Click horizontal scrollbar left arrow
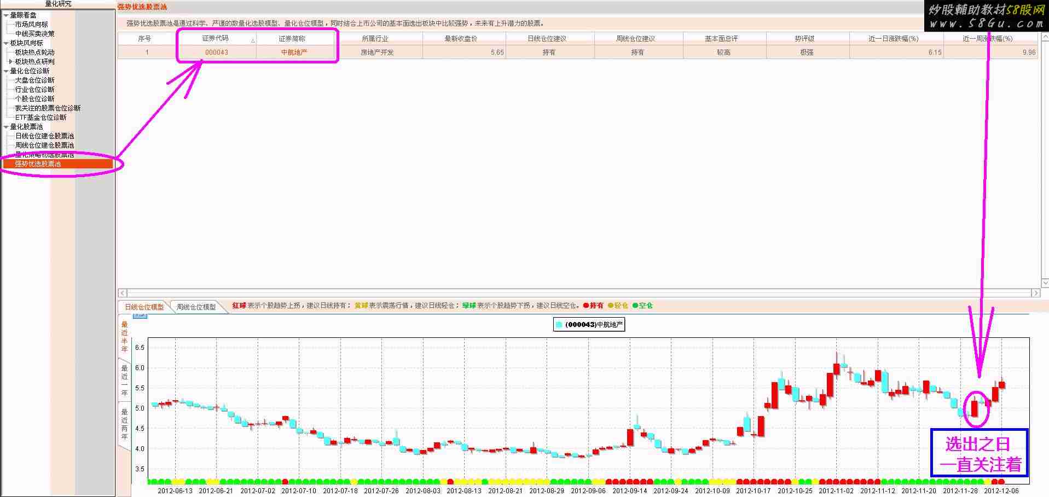Image resolution: width=1049 pixels, height=497 pixels. (x=123, y=293)
